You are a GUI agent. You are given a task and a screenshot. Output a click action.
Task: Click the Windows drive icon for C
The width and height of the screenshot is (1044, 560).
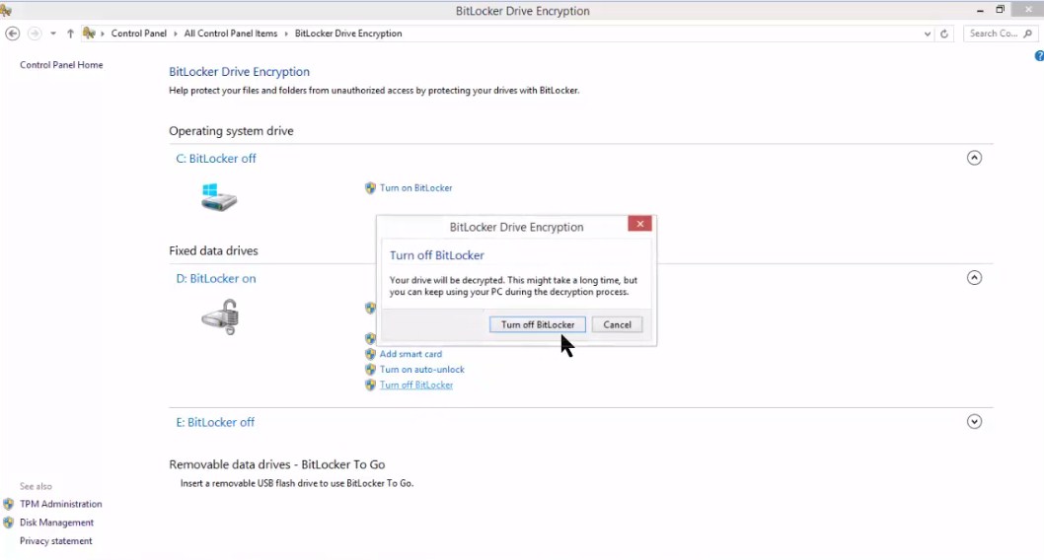(218, 197)
